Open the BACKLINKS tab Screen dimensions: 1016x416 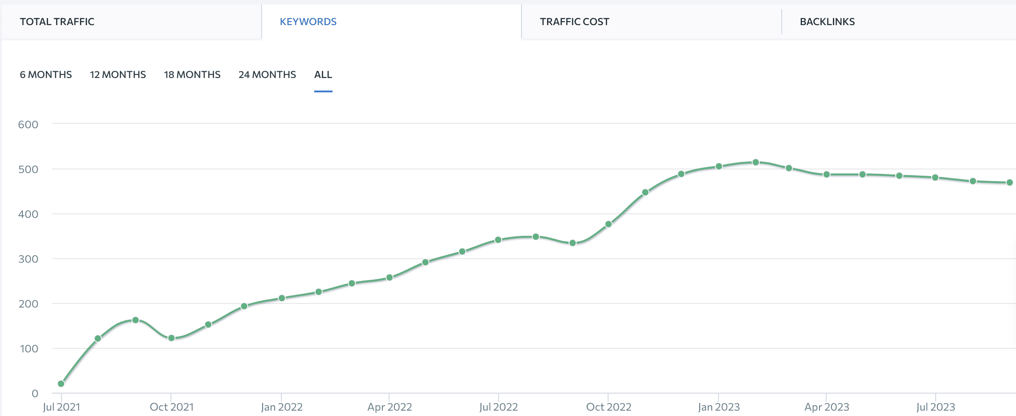tap(899, 22)
